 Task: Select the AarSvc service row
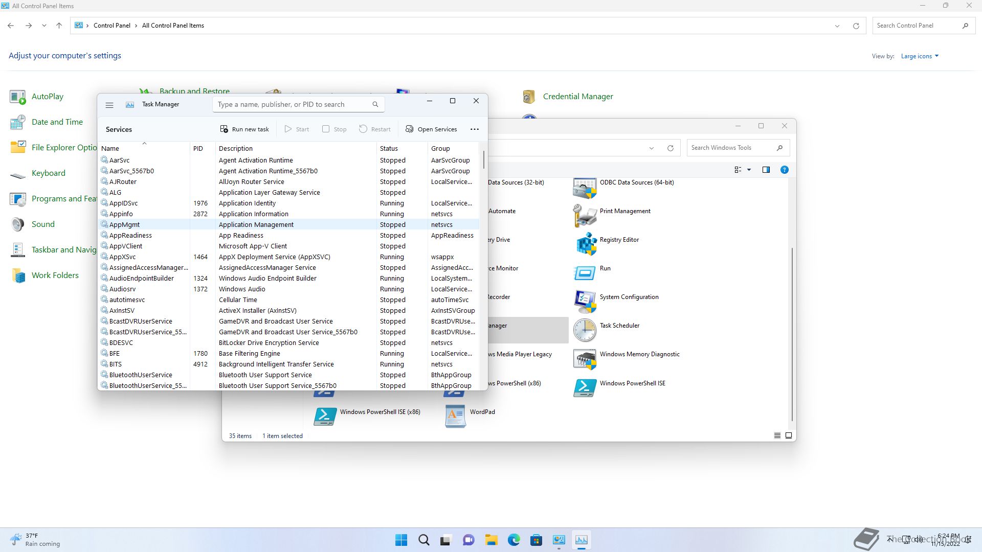click(288, 160)
